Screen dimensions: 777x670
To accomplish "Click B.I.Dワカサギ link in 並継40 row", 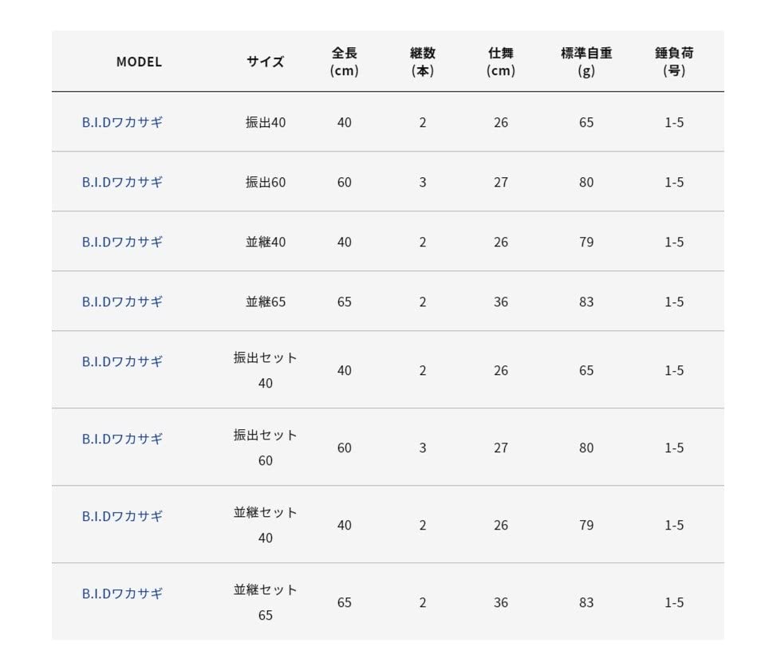I will [x=122, y=242].
